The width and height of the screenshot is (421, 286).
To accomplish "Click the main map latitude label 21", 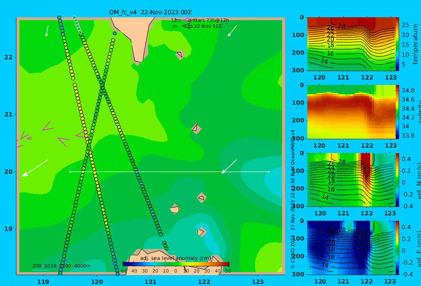I will tap(8, 114).
